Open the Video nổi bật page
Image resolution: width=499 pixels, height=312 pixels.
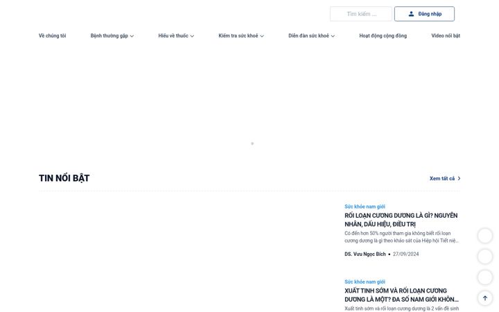coord(446,35)
